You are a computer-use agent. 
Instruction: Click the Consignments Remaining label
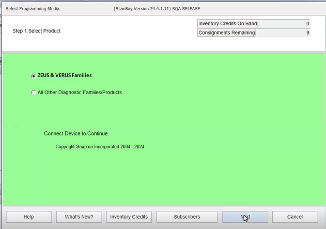click(226, 33)
